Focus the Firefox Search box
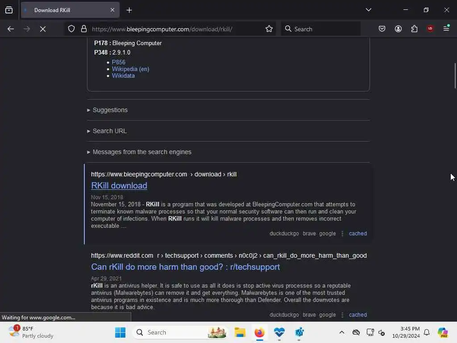457x343 pixels. [320, 29]
